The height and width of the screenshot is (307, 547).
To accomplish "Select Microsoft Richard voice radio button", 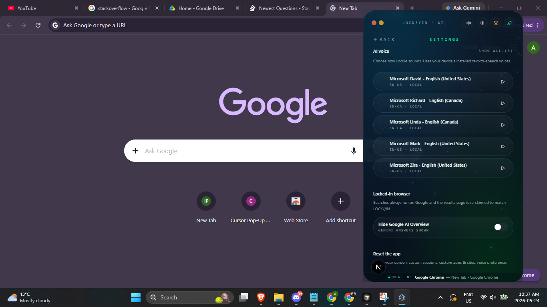I will pyautogui.click(x=382, y=103).
